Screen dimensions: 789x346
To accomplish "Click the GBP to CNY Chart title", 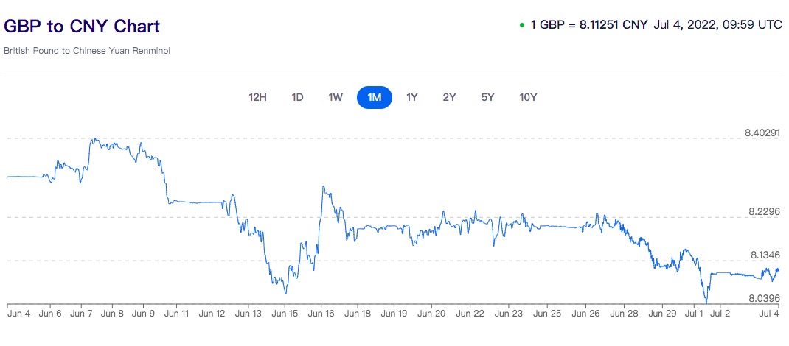I will 82,27.
